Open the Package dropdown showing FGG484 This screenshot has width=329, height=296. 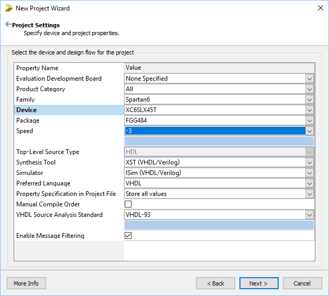pos(310,120)
